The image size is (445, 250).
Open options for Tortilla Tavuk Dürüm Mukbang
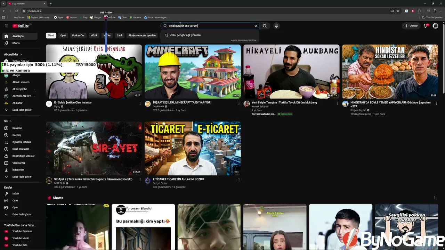click(x=338, y=103)
